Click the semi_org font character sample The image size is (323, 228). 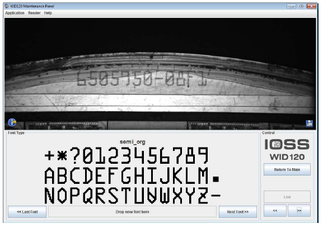click(132, 175)
